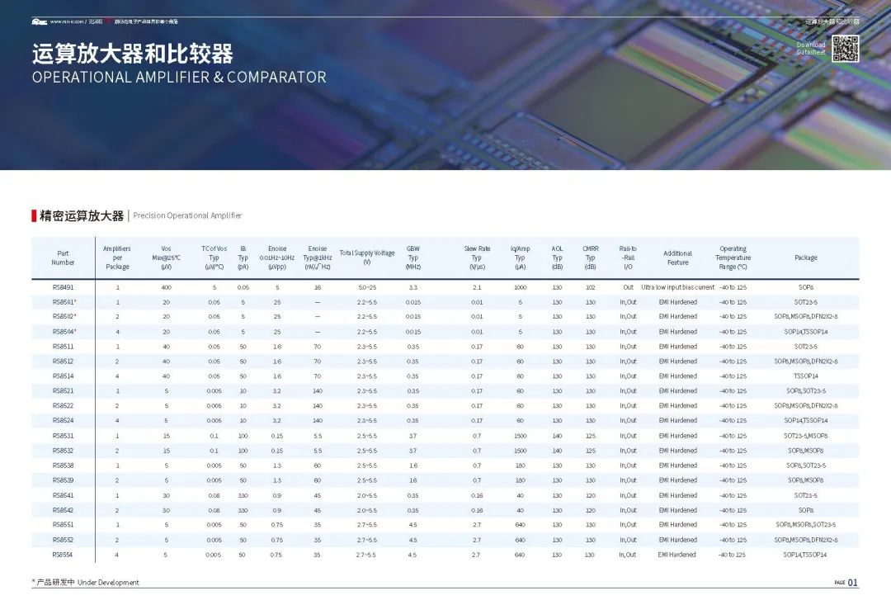This screenshot has width=891, height=605.
Task: Click the Slew Rate Typ column header
Action: click(477, 258)
